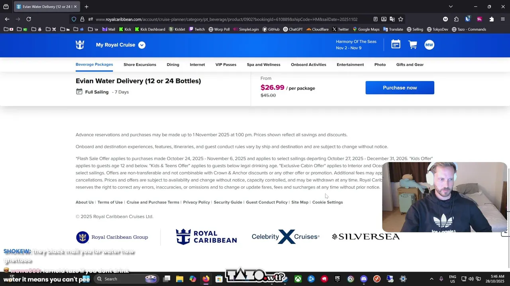This screenshot has height=286, width=510.
Task: Switch to Spa and Wellness tab
Action: coord(263,64)
